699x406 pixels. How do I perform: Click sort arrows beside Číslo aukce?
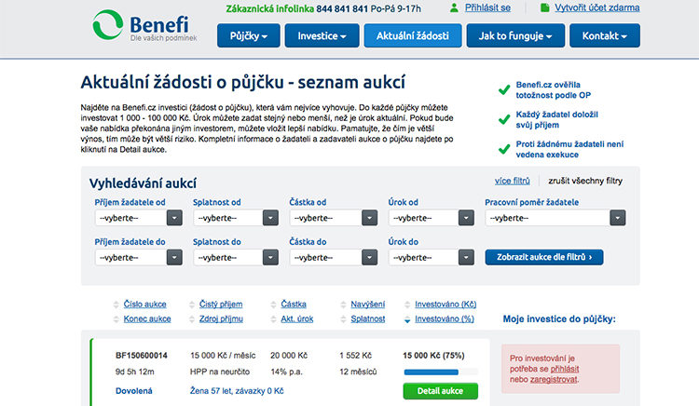(x=116, y=304)
